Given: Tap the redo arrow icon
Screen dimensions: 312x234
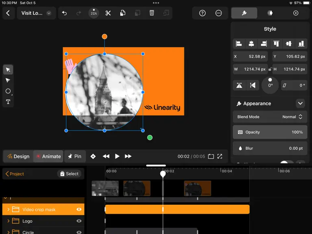Looking at the screenshot, I should point(79,13).
